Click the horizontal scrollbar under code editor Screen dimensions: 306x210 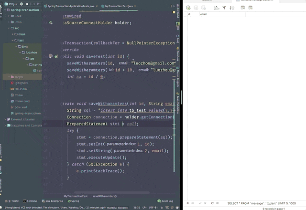coord(112,192)
